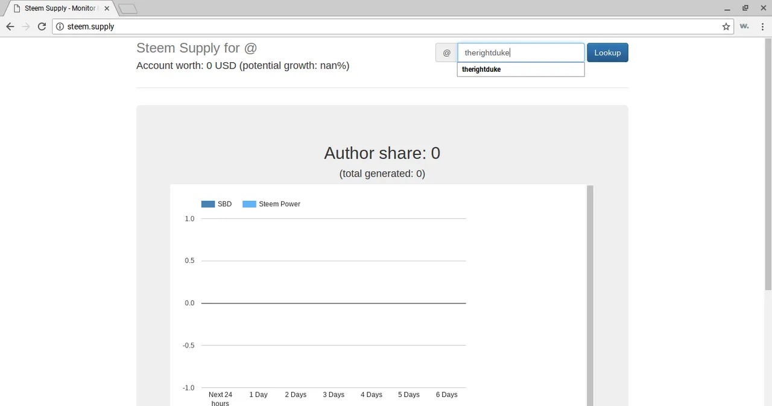Click the vertical scrollbar beside the chart
772x406 pixels.
click(590, 296)
